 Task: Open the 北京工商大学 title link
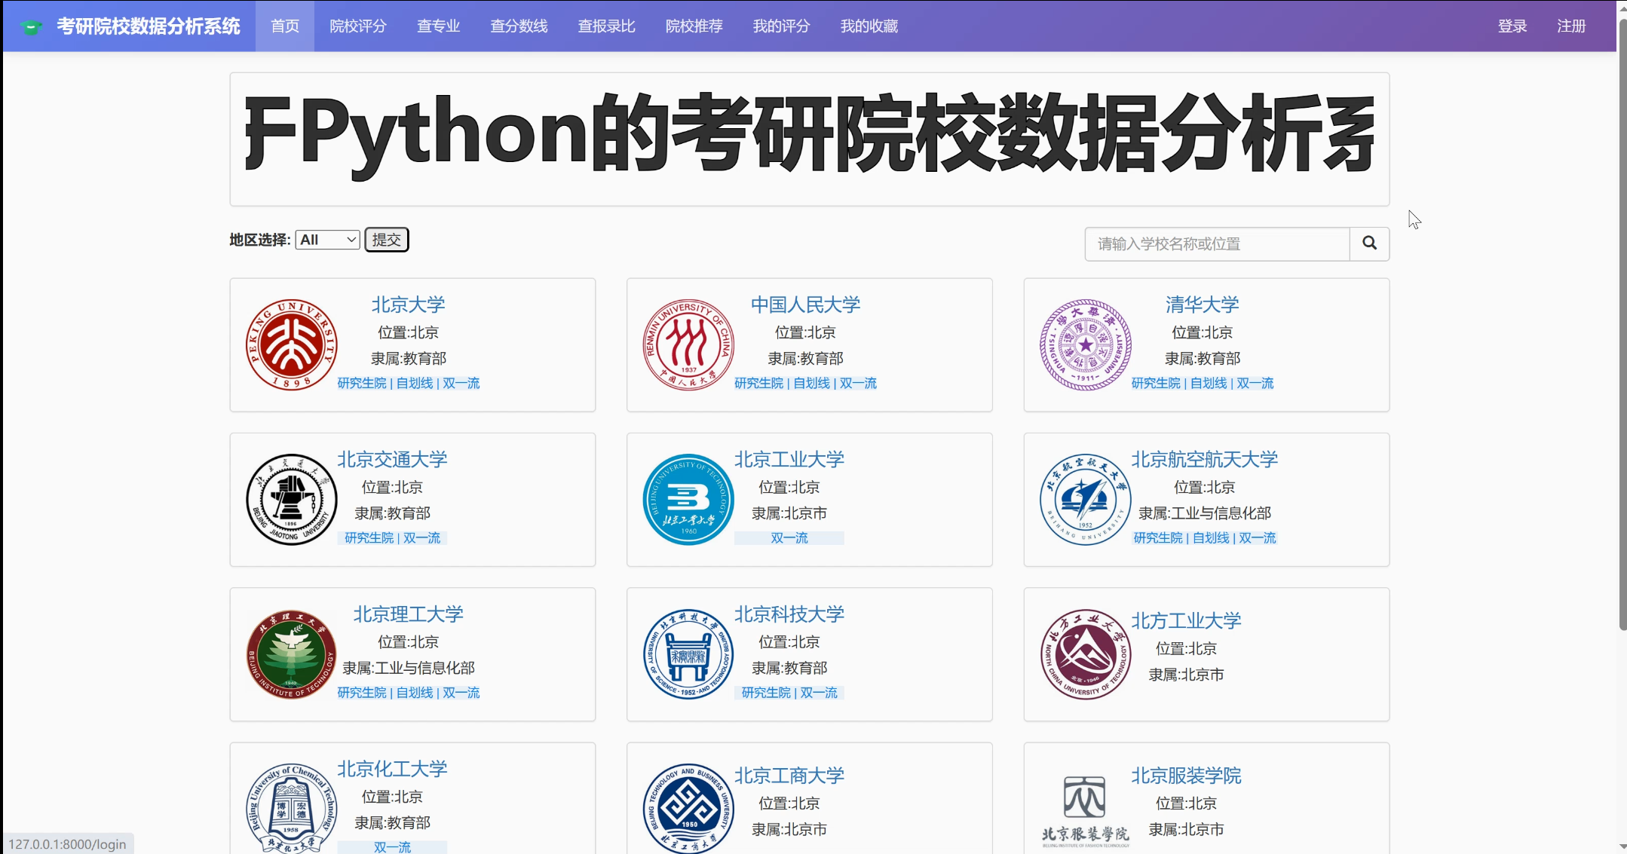[x=789, y=775]
